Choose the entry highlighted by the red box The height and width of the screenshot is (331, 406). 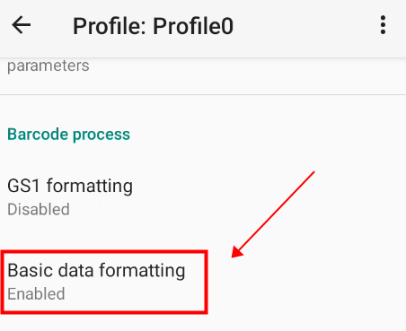104,283
